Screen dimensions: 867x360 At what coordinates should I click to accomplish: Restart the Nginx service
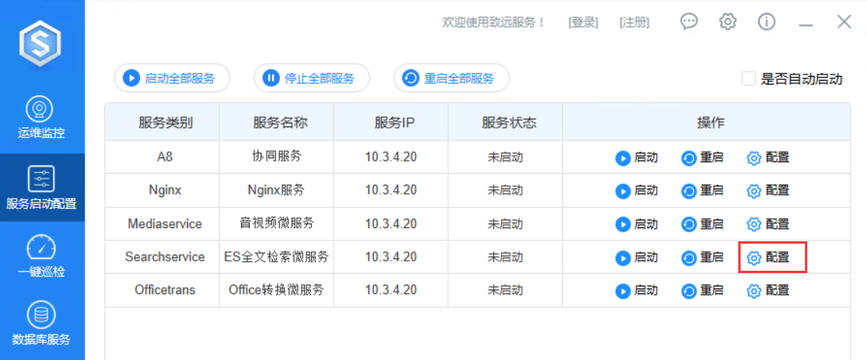(x=703, y=191)
